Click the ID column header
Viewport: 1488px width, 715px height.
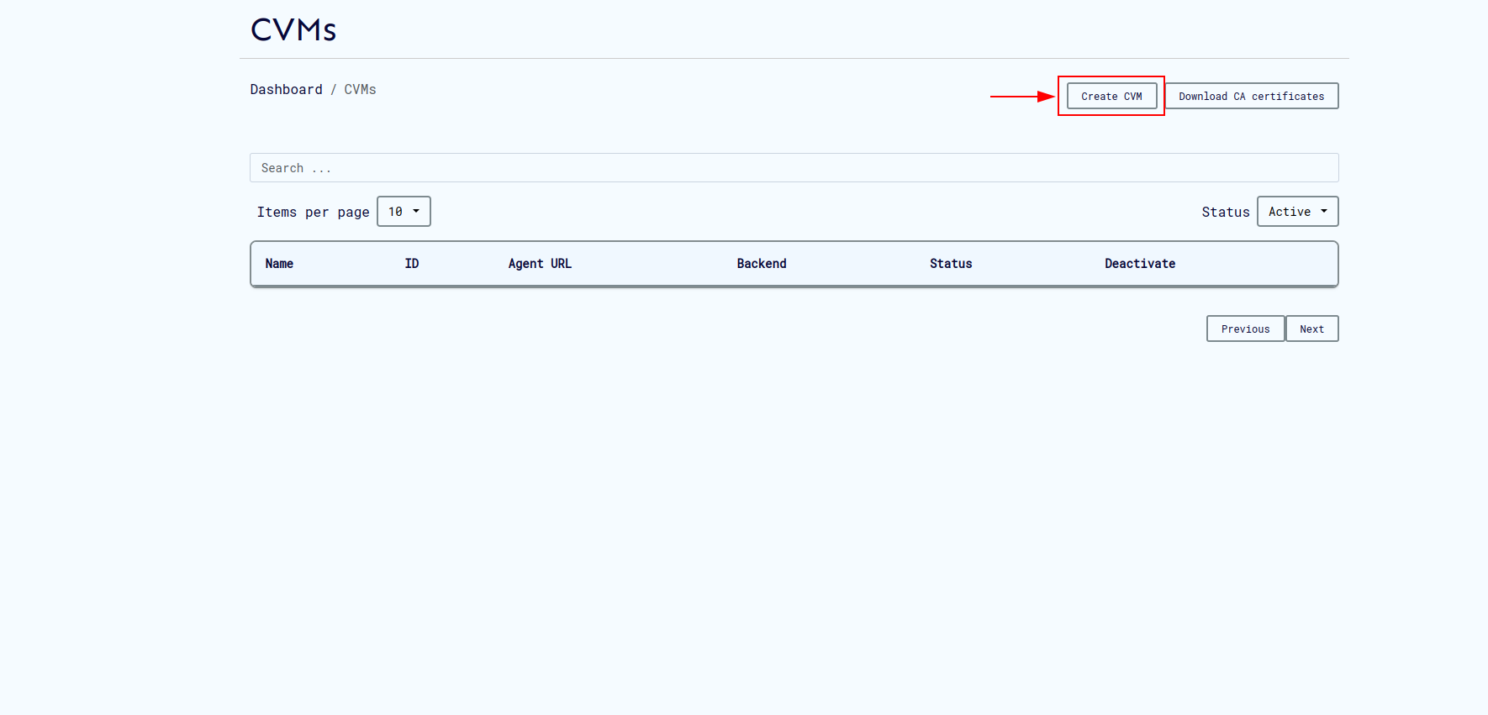pos(411,264)
